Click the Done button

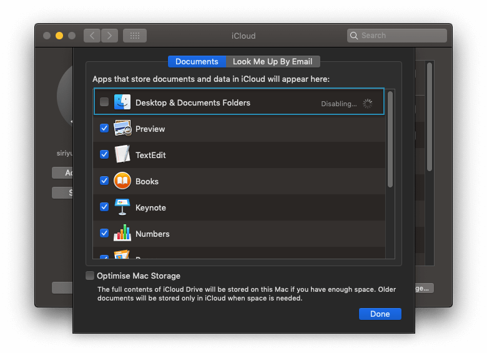pyautogui.click(x=380, y=314)
